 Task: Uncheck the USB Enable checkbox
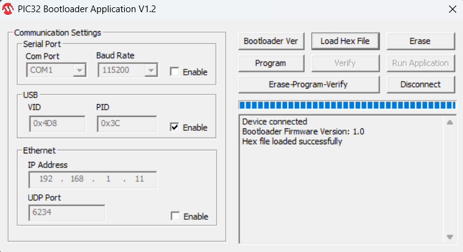(x=175, y=127)
